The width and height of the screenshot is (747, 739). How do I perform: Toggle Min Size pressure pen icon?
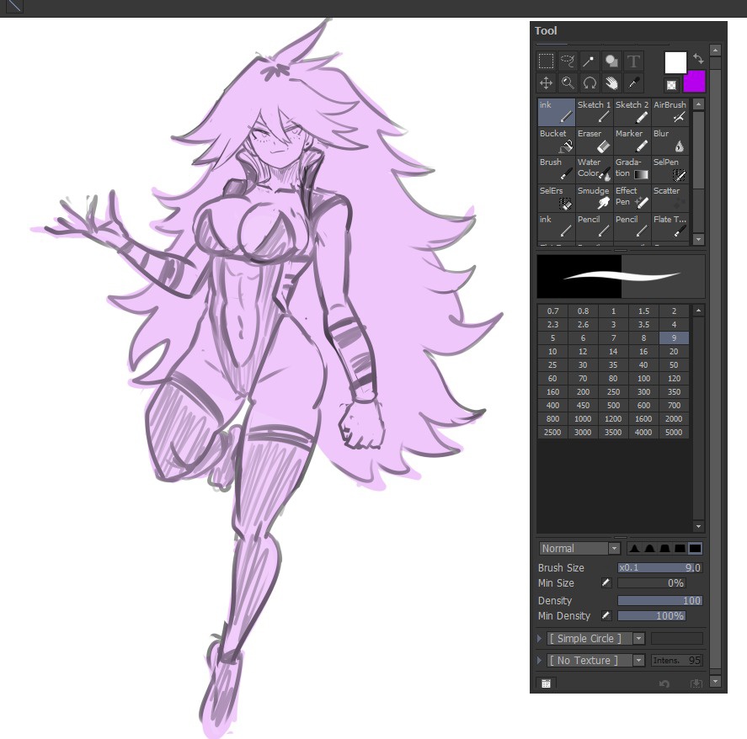point(606,582)
